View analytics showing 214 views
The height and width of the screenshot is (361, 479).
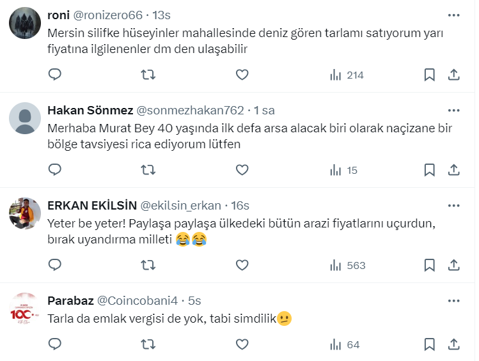(x=347, y=75)
